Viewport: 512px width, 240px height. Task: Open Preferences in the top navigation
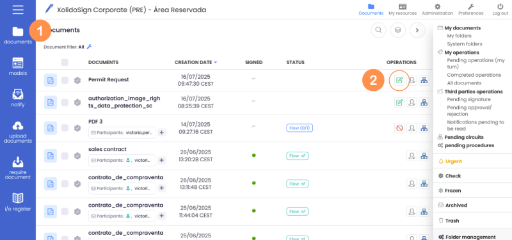471,10
